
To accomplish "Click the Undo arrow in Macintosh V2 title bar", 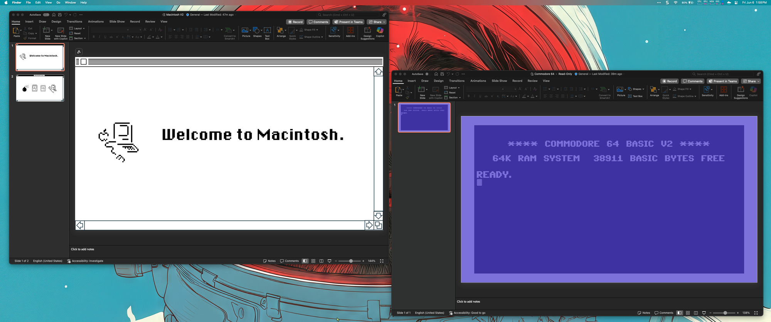I will [x=66, y=15].
